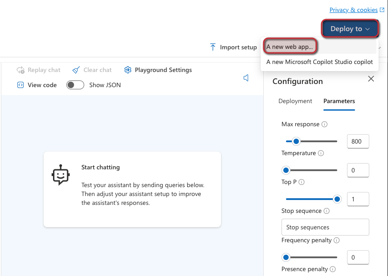
Task: Open Playground Settings via the gear icon
Action: pos(128,70)
